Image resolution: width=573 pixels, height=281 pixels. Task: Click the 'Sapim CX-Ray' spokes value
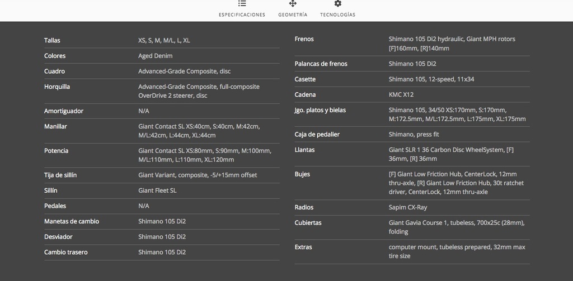click(408, 207)
